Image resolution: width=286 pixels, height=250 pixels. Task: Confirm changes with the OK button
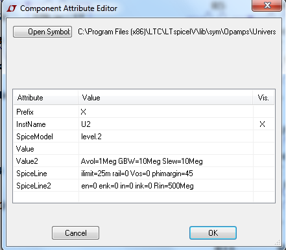tap(213, 233)
